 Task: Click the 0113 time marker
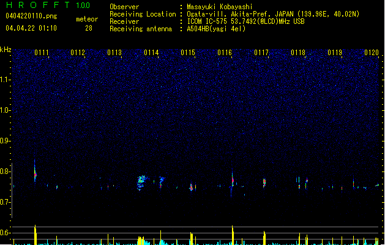point(114,53)
